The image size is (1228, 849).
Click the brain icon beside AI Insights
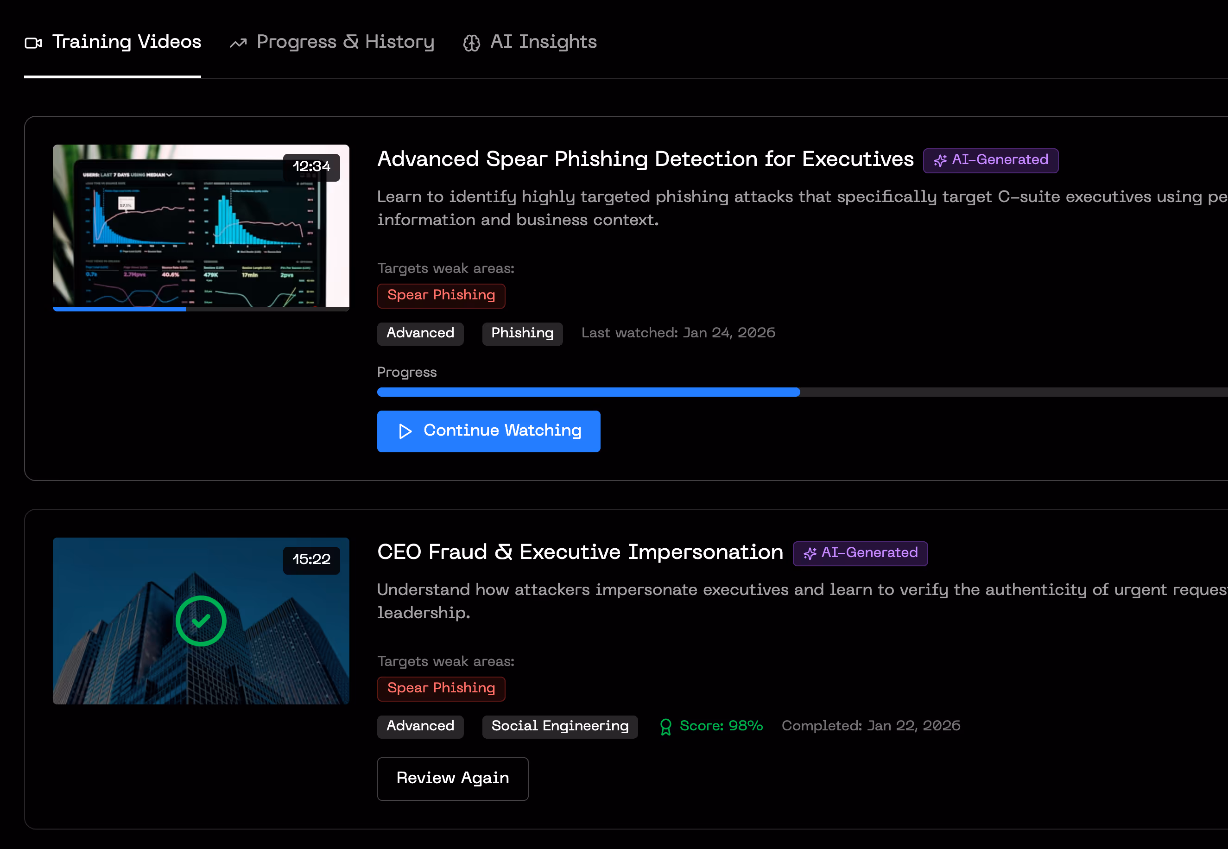[x=471, y=43]
